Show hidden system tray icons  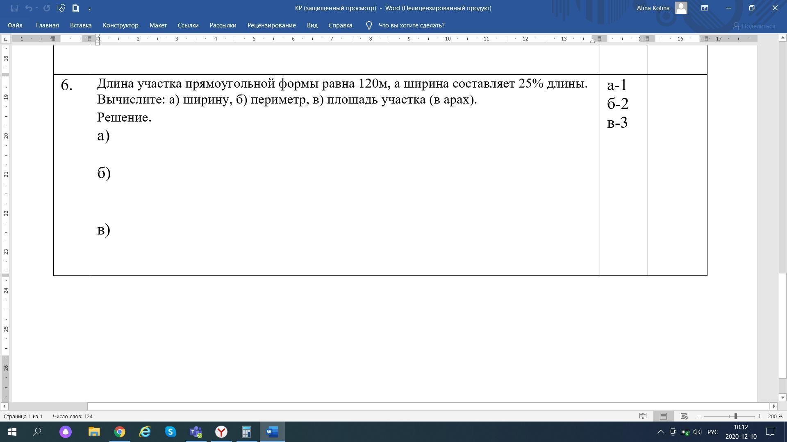point(660,432)
